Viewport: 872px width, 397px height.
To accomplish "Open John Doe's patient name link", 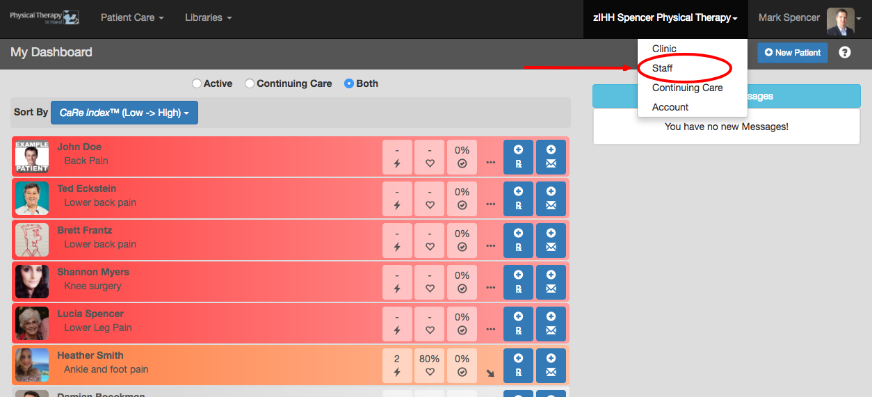I will point(79,147).
